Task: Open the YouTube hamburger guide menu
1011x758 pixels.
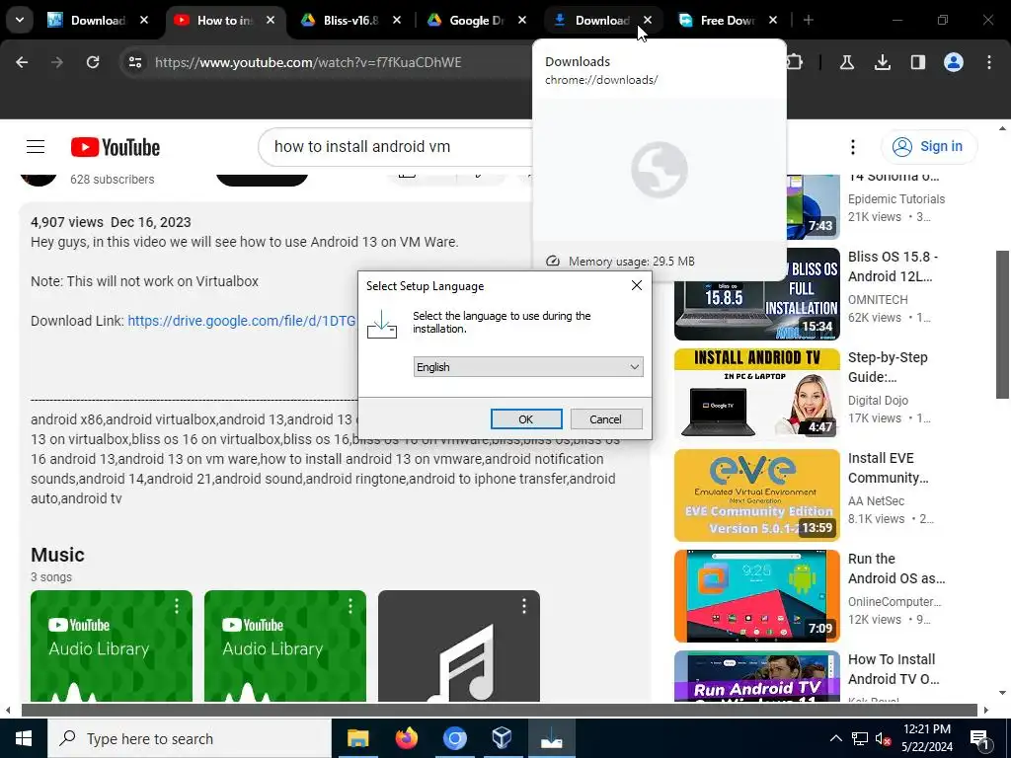Action: [x=36, y=147]
